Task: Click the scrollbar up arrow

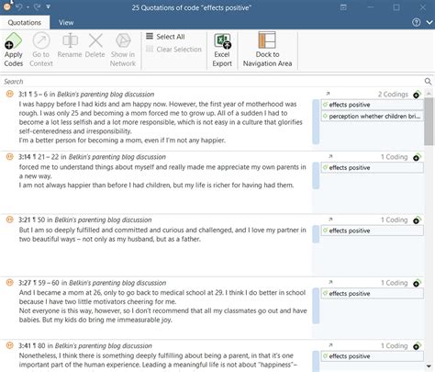Action: 429,94
